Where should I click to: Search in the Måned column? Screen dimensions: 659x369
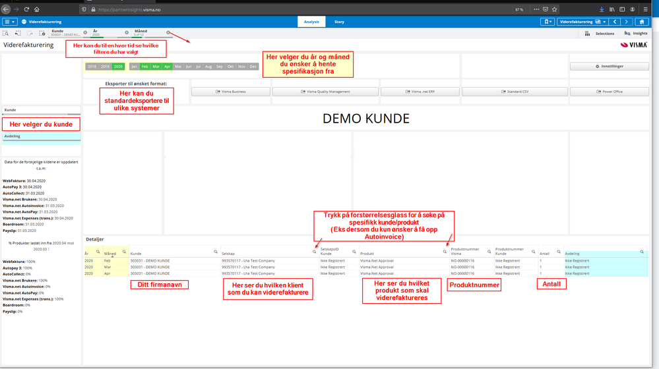pyautogui.click(x=124, y=252)
